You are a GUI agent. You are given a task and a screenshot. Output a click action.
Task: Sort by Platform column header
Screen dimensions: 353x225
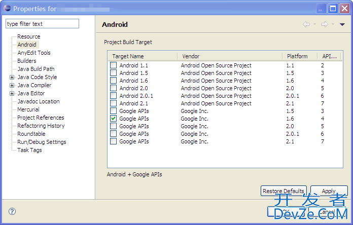300,56
